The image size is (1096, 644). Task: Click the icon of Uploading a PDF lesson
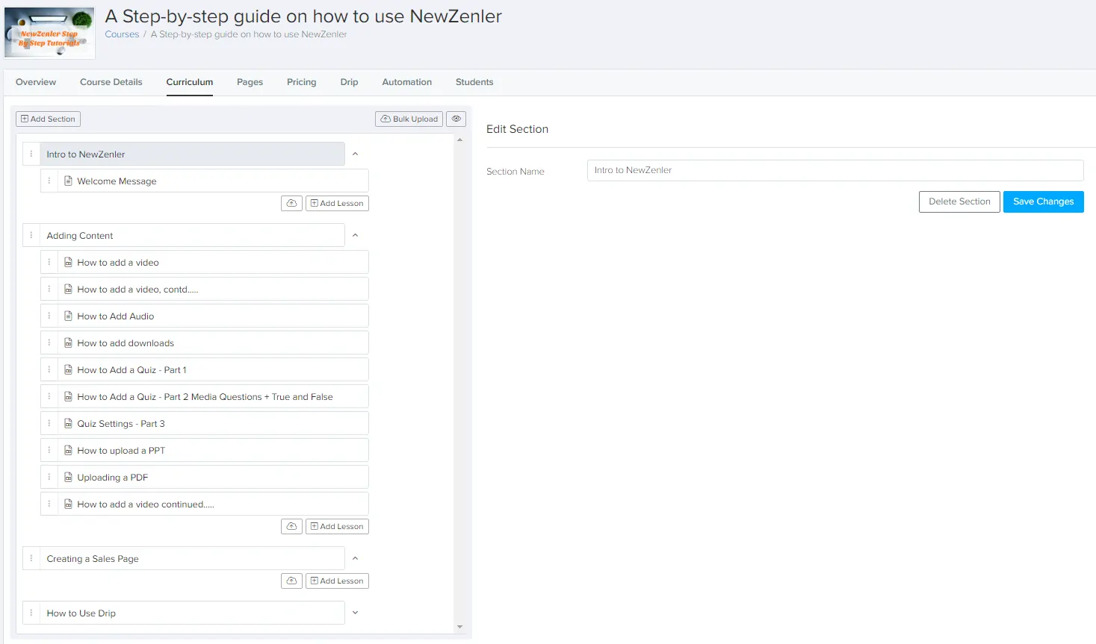click(68, 478)
